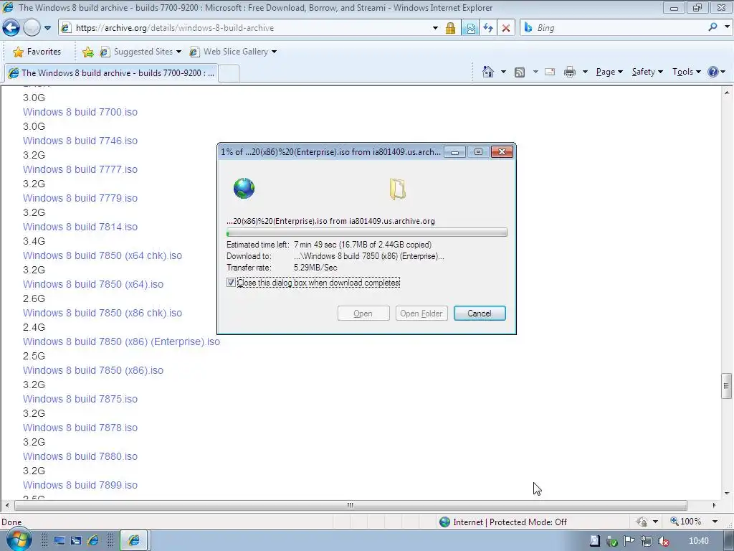Toggle Compatibility View icon in address bar
Screen dimensions: 734x551
470,28
